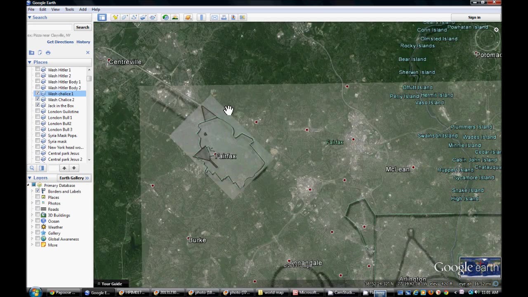The width and height of the screenshot is (528, 297).
Task: Click the Sign in button
Action: [474, 17]
